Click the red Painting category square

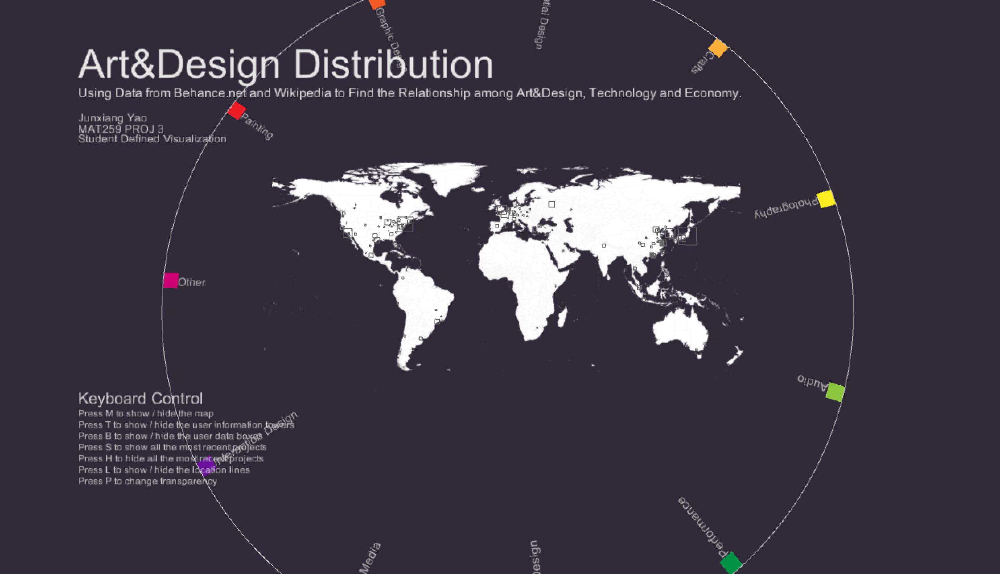tap(237, 110)
